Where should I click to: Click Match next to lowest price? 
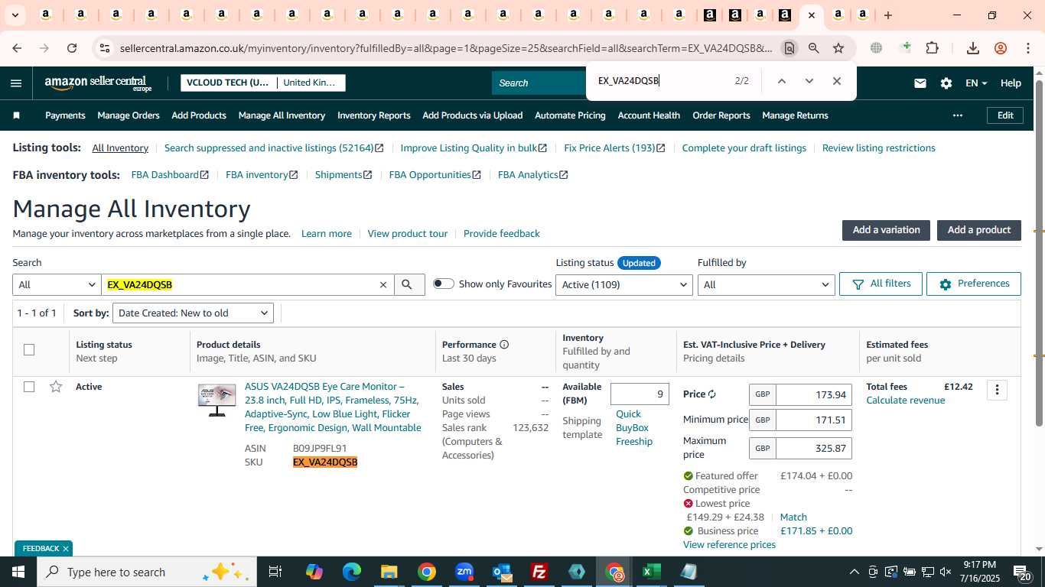pyautogui.click(x=793, y=517)
